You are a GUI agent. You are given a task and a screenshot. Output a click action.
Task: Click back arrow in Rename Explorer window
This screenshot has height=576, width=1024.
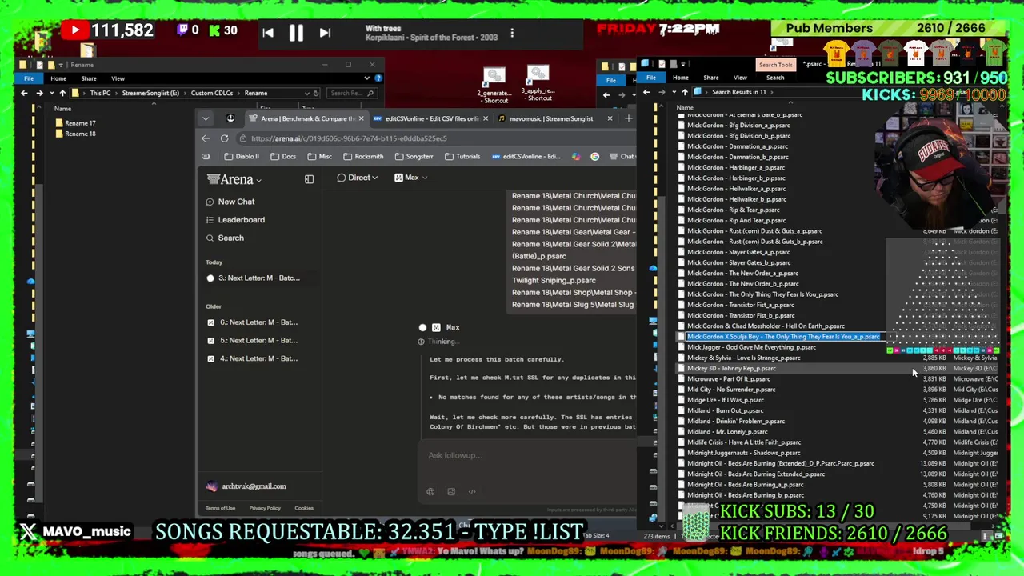[x=24, y=93]
